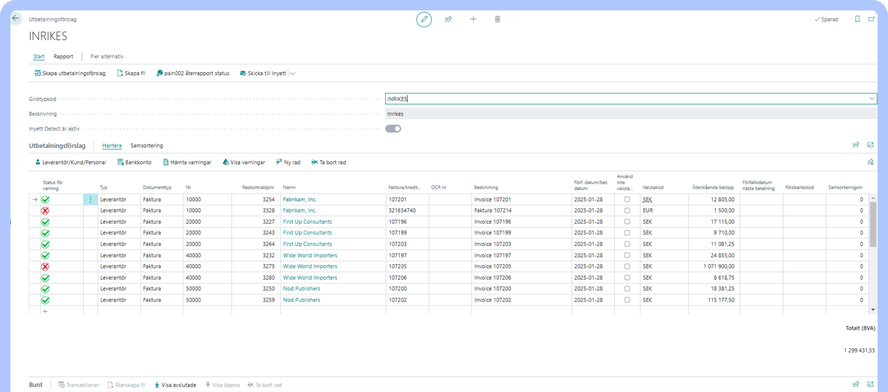Open Nod Publishers link in row 3250
Viewport: 888px width, 392px height.
click(x=302, y=289)
